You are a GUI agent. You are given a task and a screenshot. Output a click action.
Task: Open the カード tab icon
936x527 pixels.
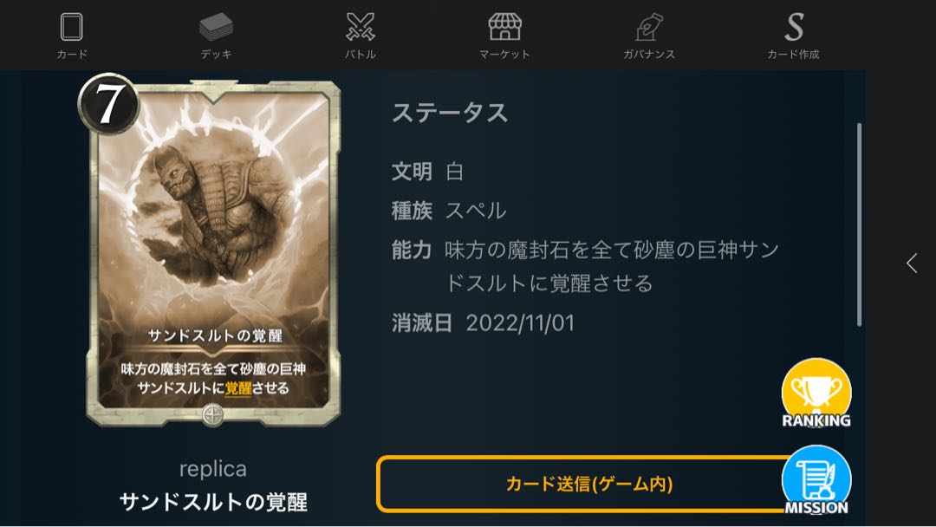[72, 27]
